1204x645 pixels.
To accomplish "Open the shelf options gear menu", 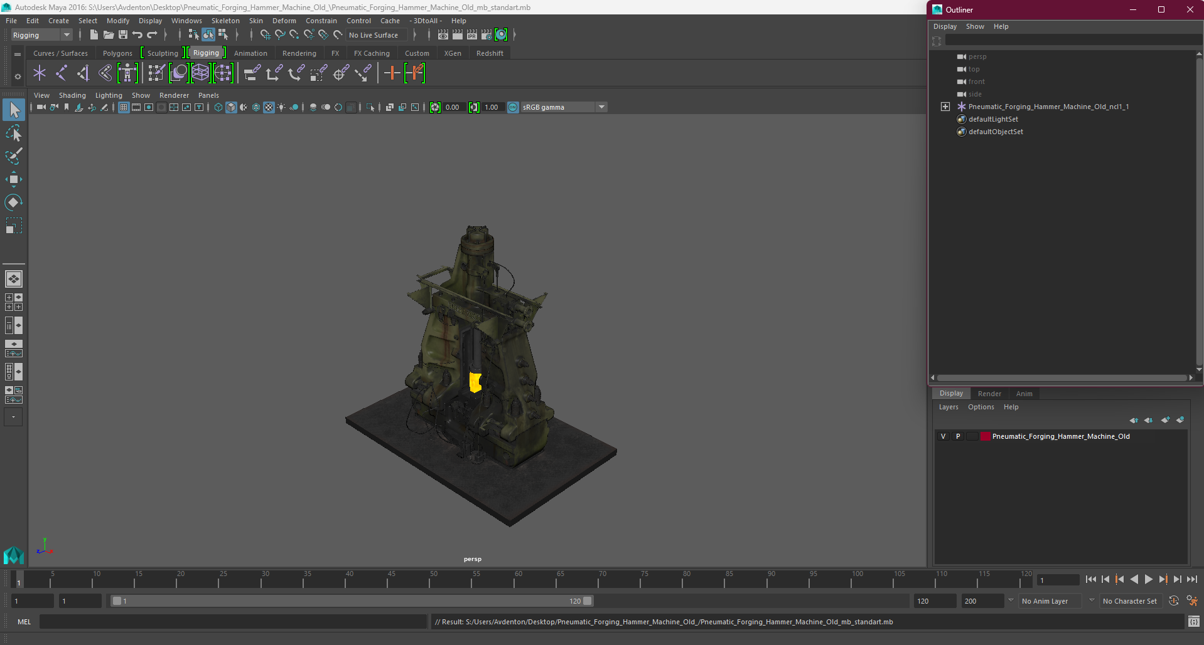I will [x=18, y=76].
